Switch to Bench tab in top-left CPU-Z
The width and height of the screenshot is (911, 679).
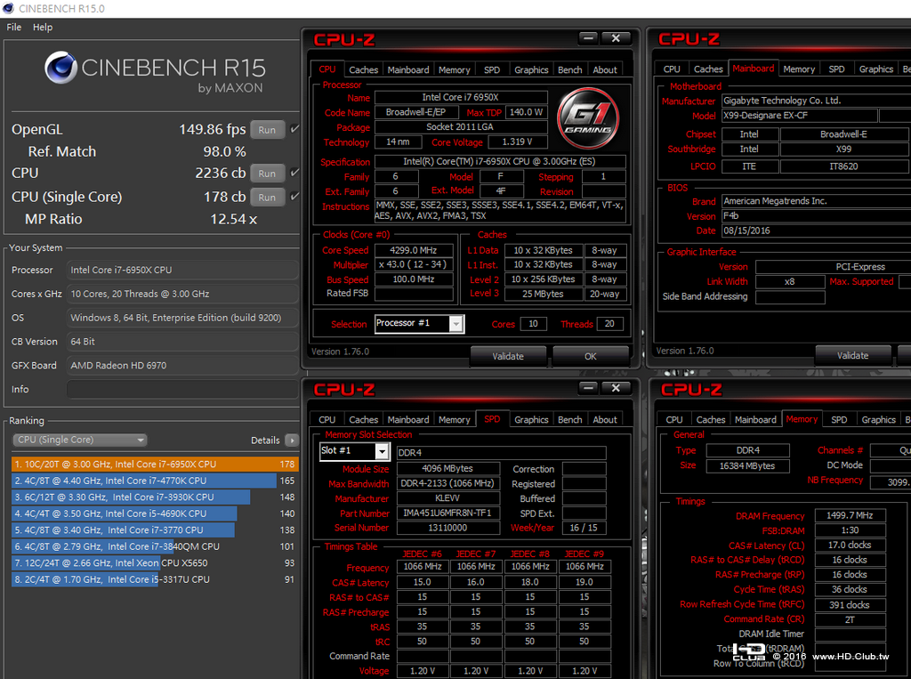(x=570, y=69)
